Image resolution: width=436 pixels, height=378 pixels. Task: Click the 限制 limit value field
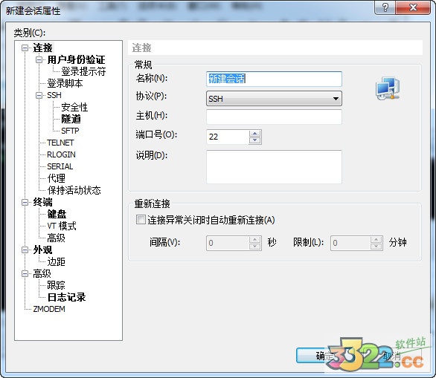pyautogui.click(x=350, y=243)
